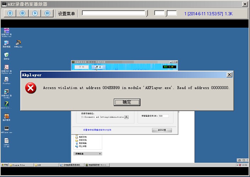Click the stop playback button in player toolbar
250x177 pixels.
click(22, 13)
